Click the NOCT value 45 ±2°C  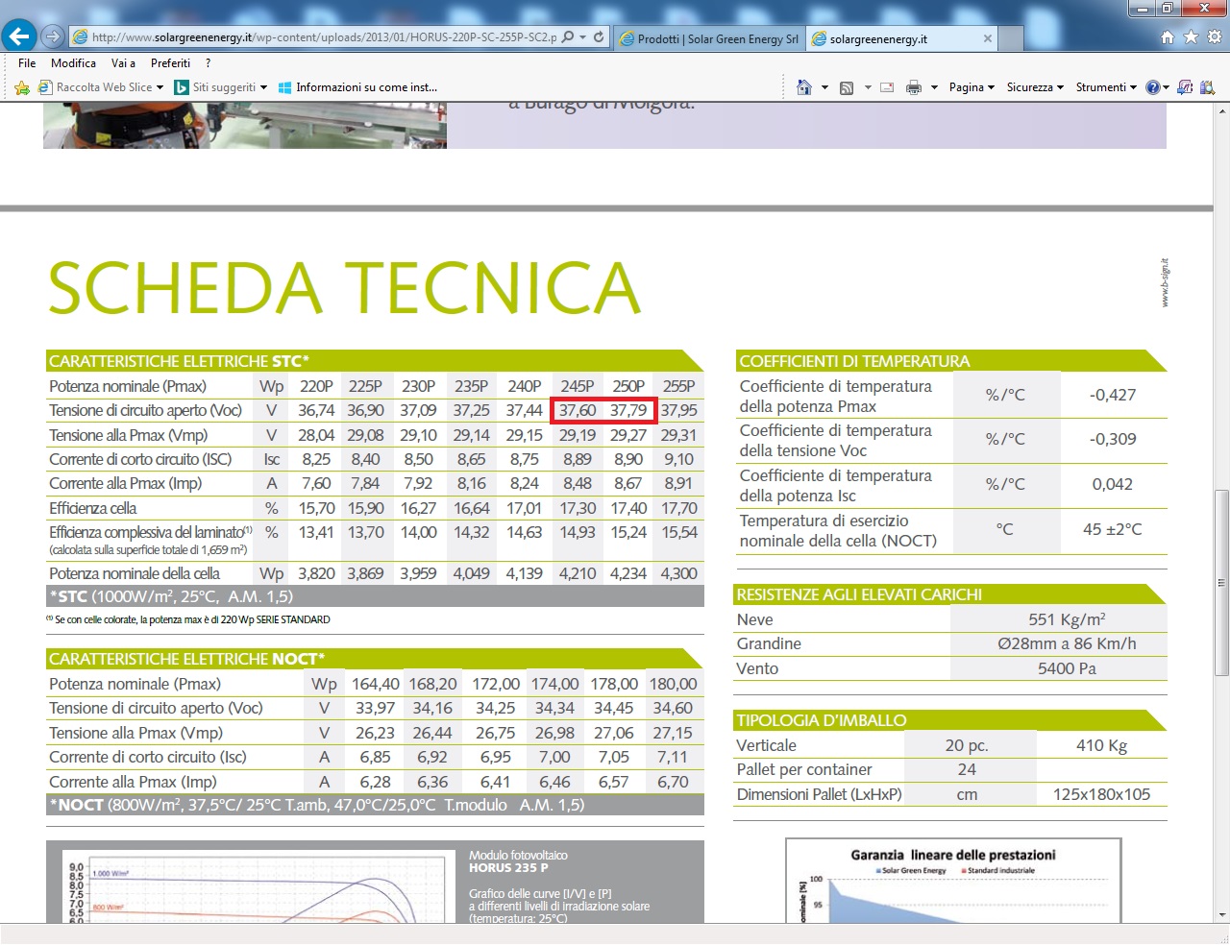tap(1112, 529)
